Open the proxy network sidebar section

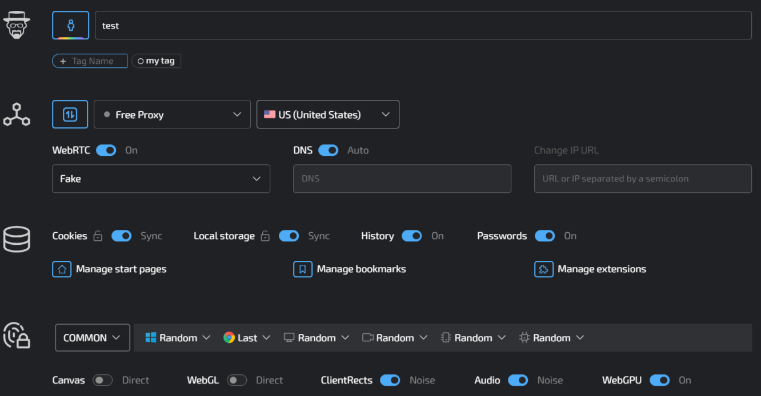pos(17,114)
